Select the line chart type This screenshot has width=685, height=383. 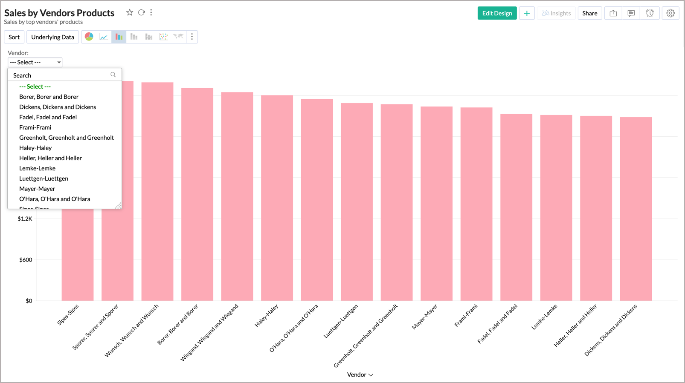click(104, 37)
